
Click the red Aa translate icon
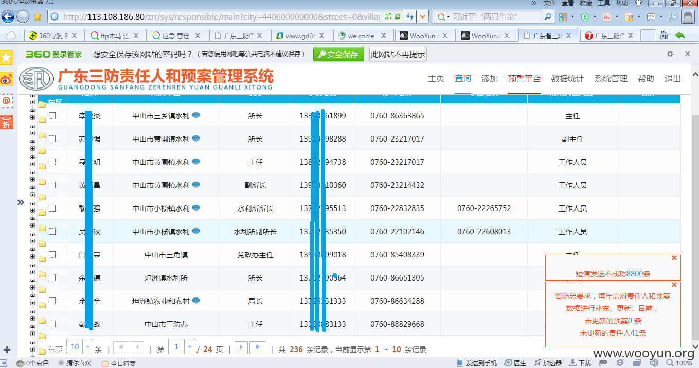(x=607, y=17)
